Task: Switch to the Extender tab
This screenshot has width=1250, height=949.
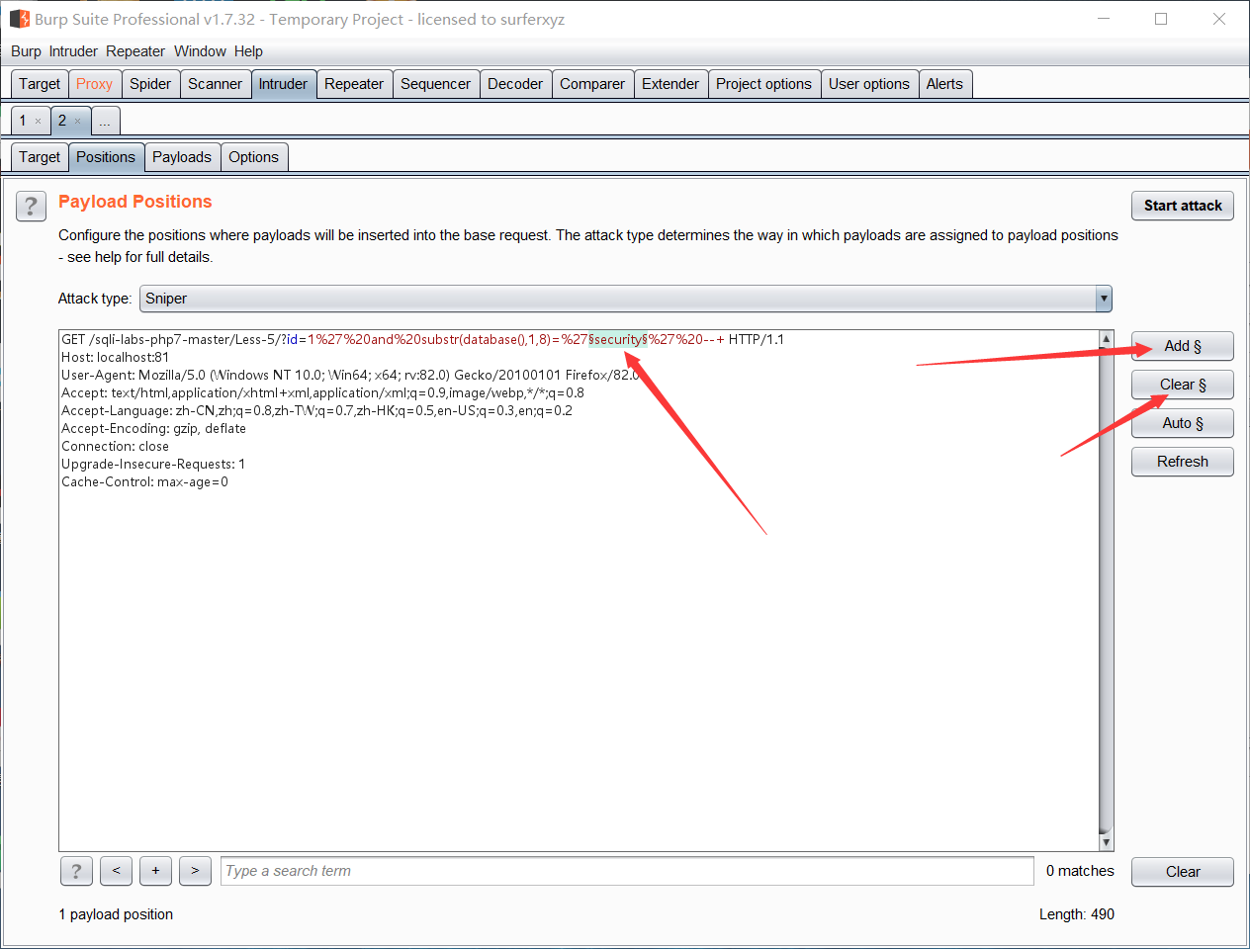Action: (x=670, y=84)
